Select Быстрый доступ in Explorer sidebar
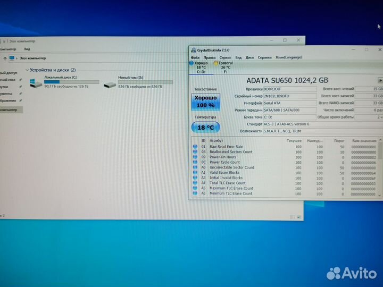This screenshot has width=383, height=287. pyautogui.click(x=9, y=73)
